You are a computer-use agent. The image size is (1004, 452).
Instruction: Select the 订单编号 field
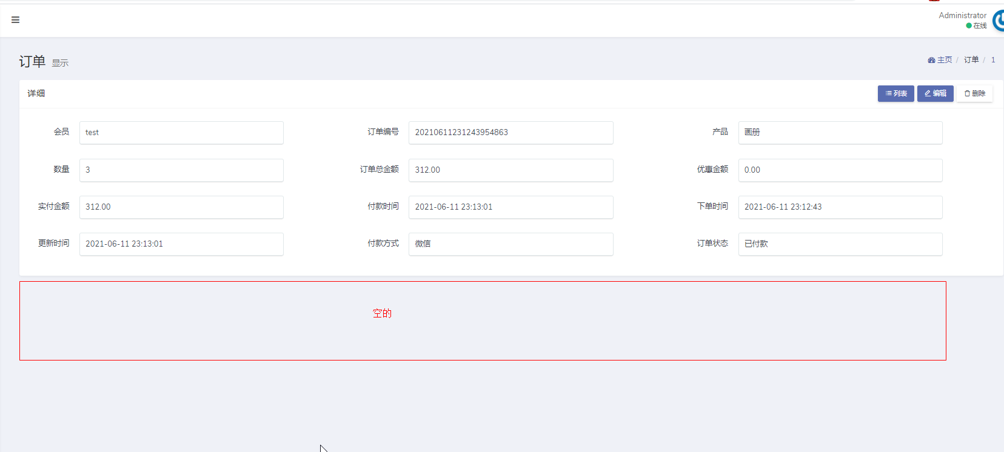click(x=510, y=133)
